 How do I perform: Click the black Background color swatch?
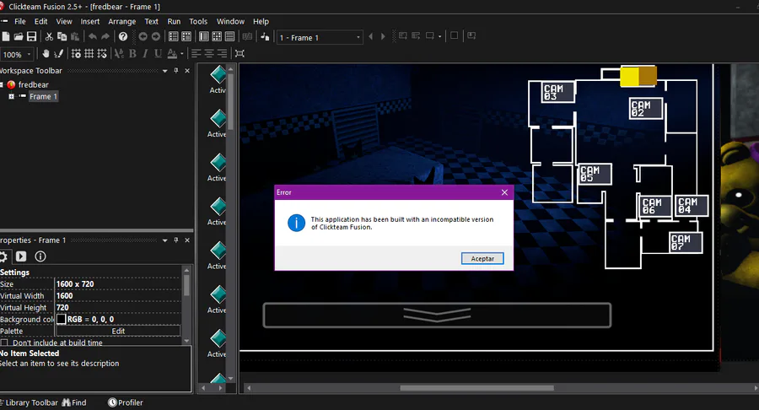[61, 319]
